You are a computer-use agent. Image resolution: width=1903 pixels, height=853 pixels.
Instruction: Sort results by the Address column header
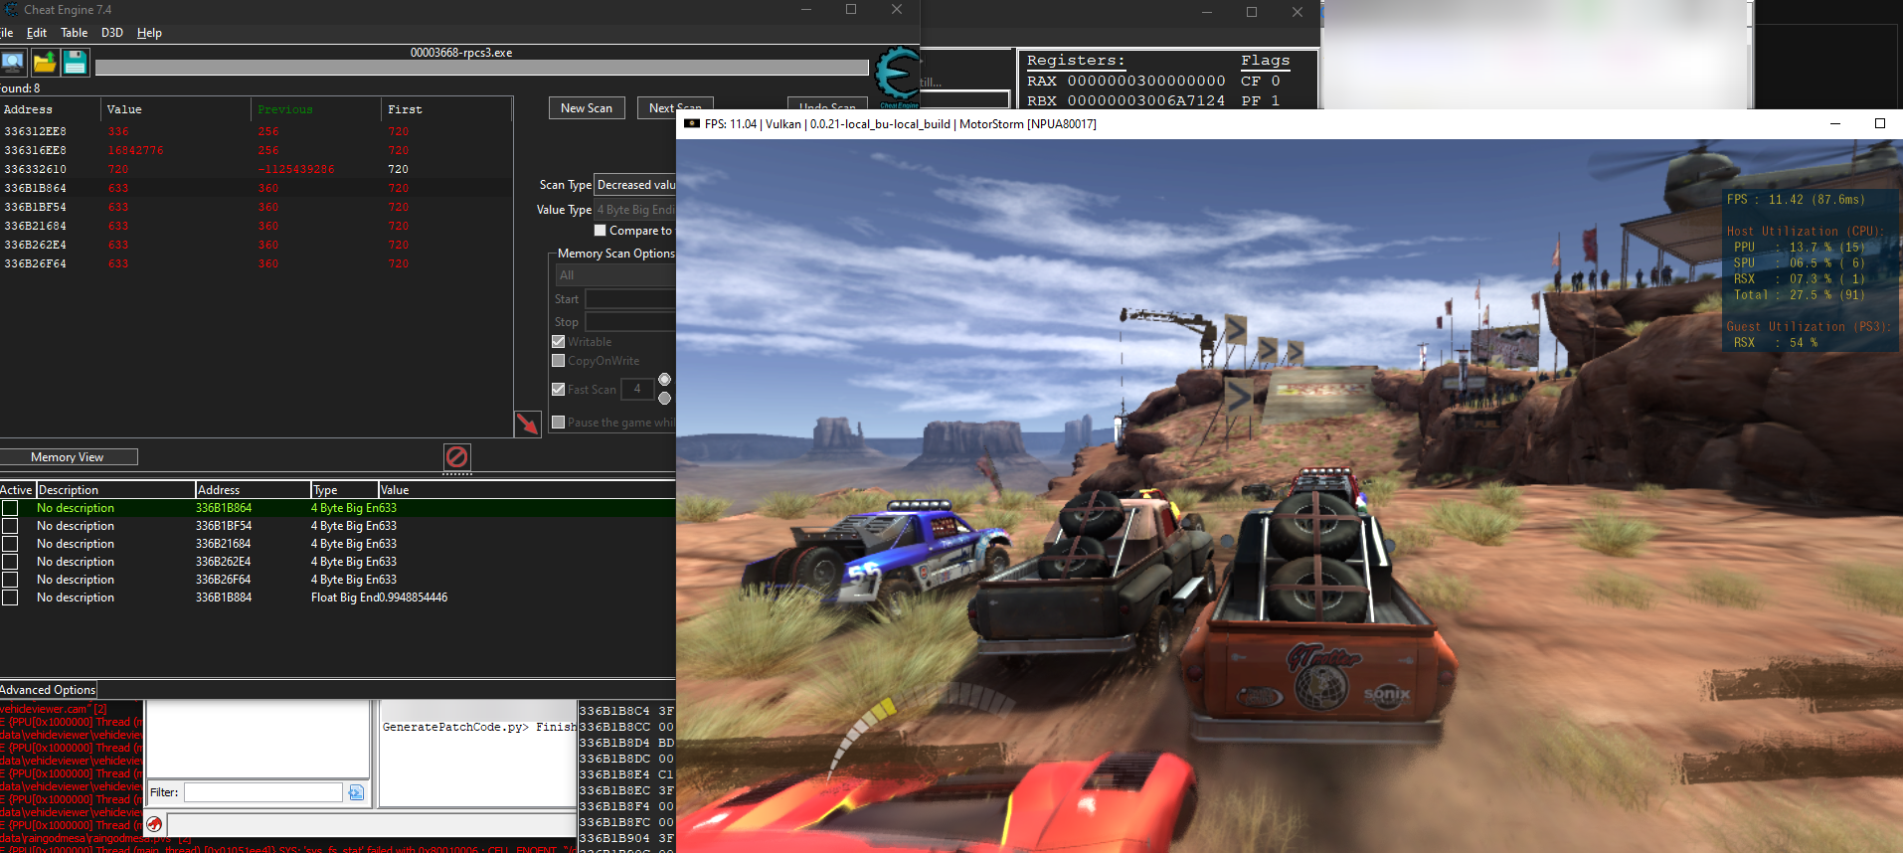[x=51, y=109]
